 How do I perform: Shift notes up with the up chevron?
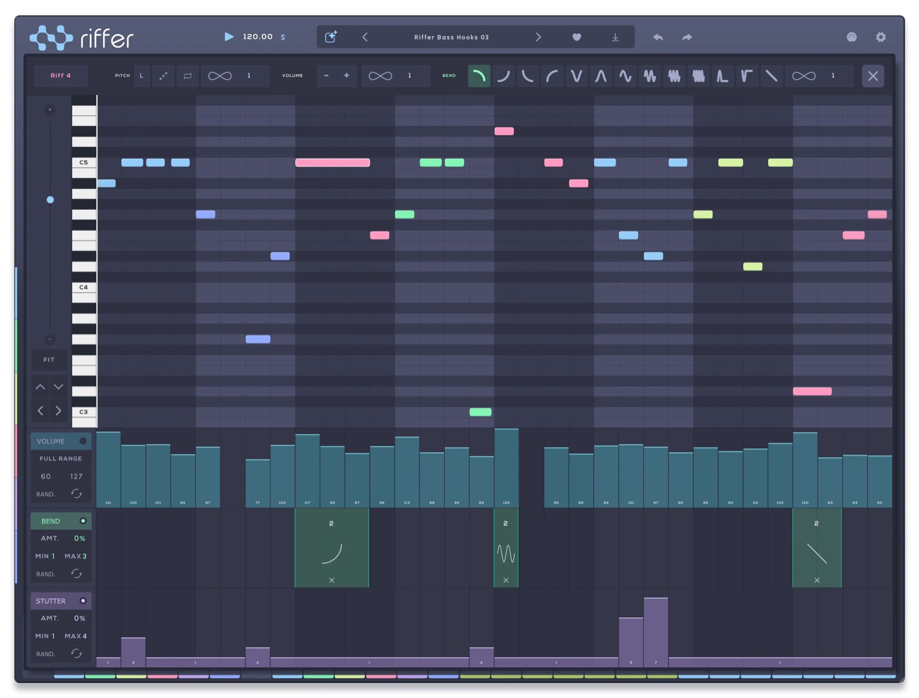[x=40, y=387]
